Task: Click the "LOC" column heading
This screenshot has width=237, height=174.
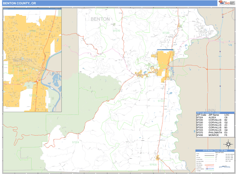Action: tap(227, 115)
